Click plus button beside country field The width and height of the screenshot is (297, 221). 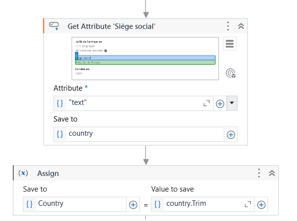point(231,134)
